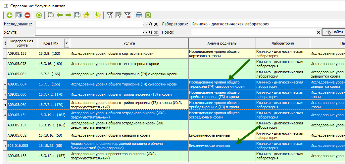The height and width of the screenshot is (164, 345).
Task: Click 'Биохимические анализы' in calcium row
Action: (222, 136)
